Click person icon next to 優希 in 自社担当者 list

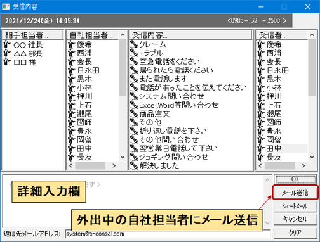click(x=72, y=44)
